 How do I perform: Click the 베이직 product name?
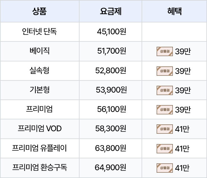click(39, 51)
